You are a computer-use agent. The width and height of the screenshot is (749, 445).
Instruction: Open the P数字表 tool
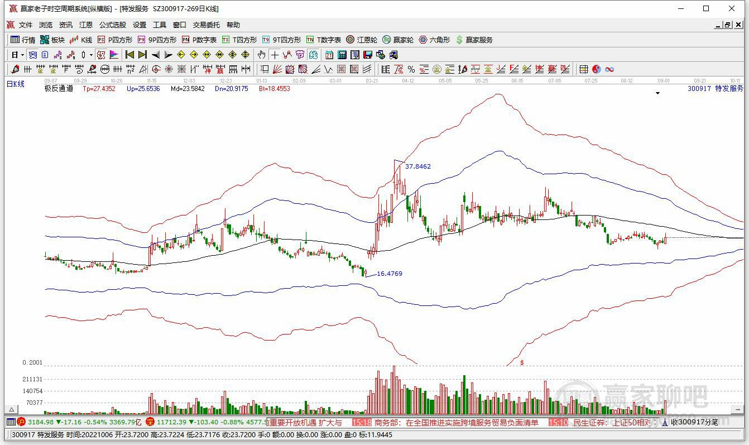(x=199, y=40)
